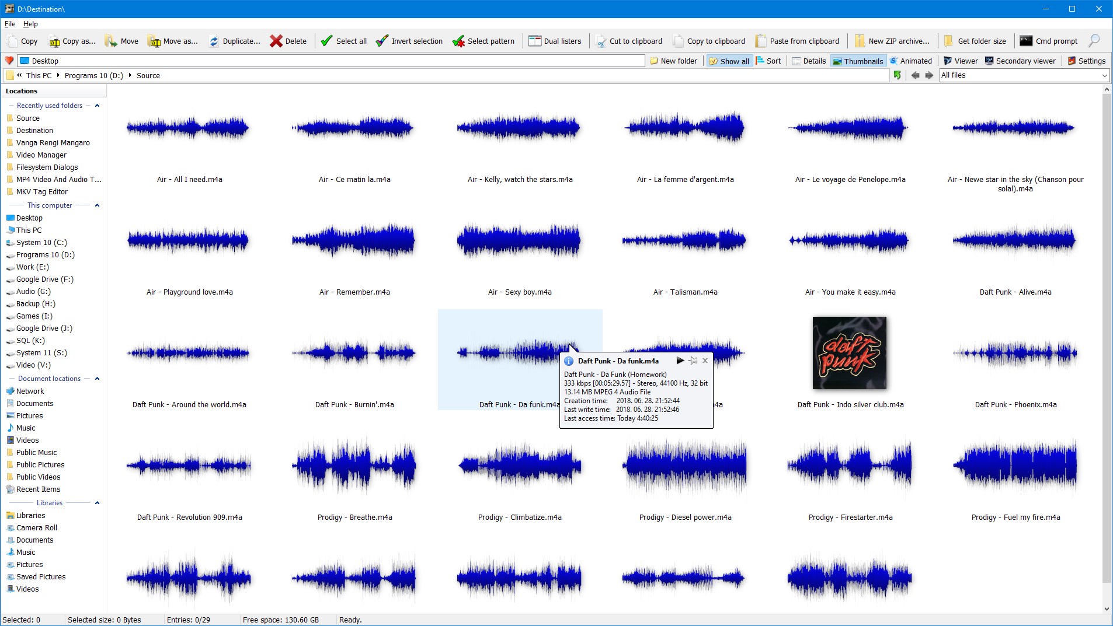Click the Move toolbar icon

(x=111, y=41)
